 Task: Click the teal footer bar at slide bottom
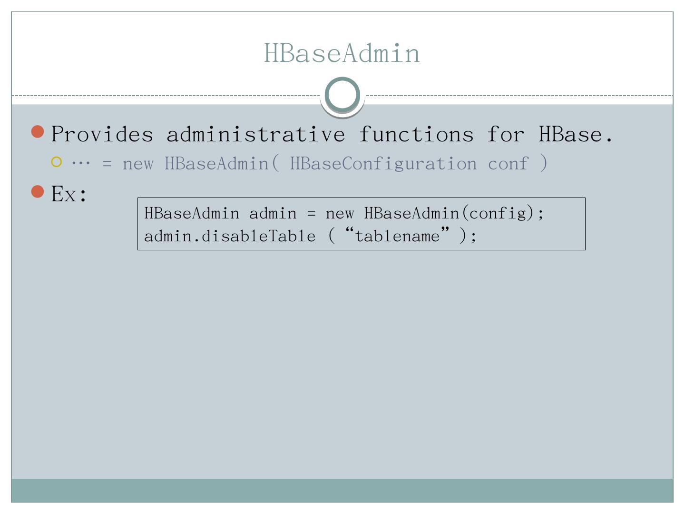(342, 490)
